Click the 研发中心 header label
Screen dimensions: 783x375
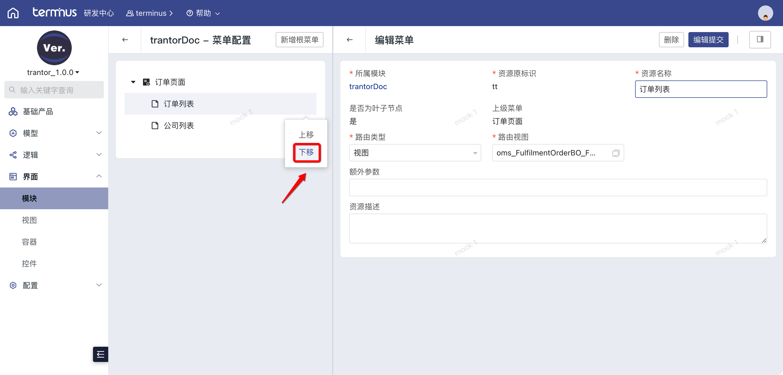(99, 13)
